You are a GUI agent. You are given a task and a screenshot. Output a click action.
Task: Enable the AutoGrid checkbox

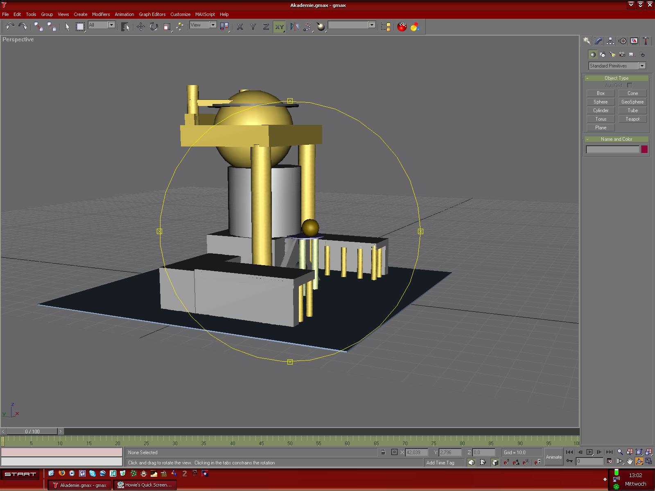[630, 86]
